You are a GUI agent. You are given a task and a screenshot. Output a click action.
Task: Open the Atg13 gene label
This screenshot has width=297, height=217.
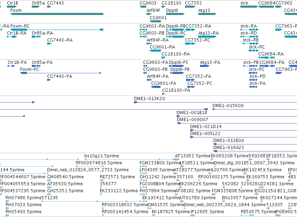coord(204,10)
